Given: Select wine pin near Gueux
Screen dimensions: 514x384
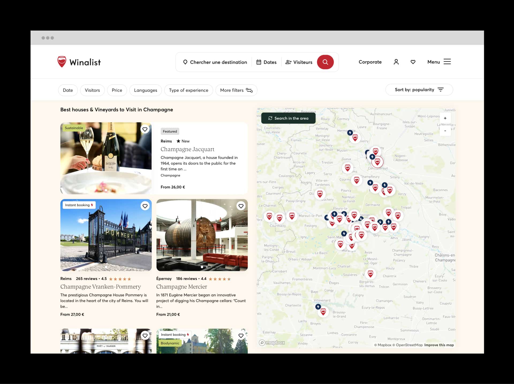Looking at the screenshot, I should click(347, 168).
